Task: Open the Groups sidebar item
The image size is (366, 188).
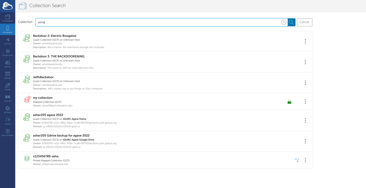Action: pyautogui.click(x=8, y=64)
